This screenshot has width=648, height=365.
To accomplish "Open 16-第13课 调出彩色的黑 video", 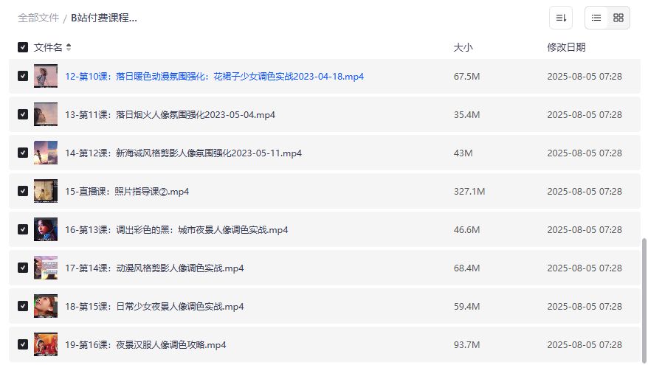I will tap(176, 230).
